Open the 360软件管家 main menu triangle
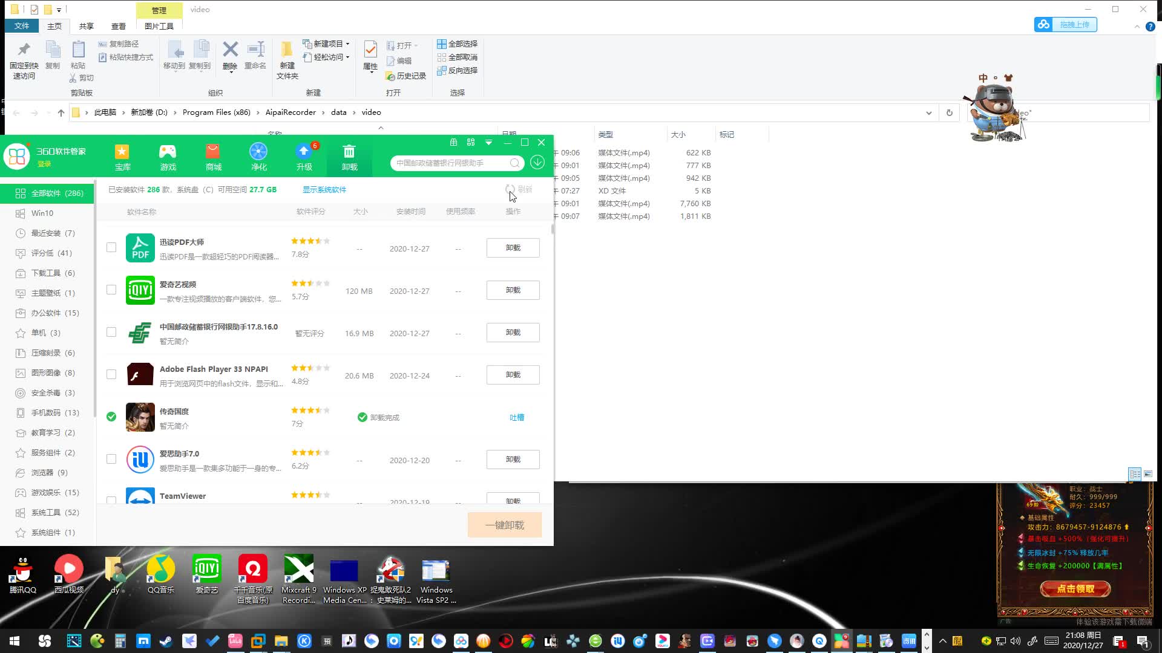The image size is (1162, 653). (488, 143)
